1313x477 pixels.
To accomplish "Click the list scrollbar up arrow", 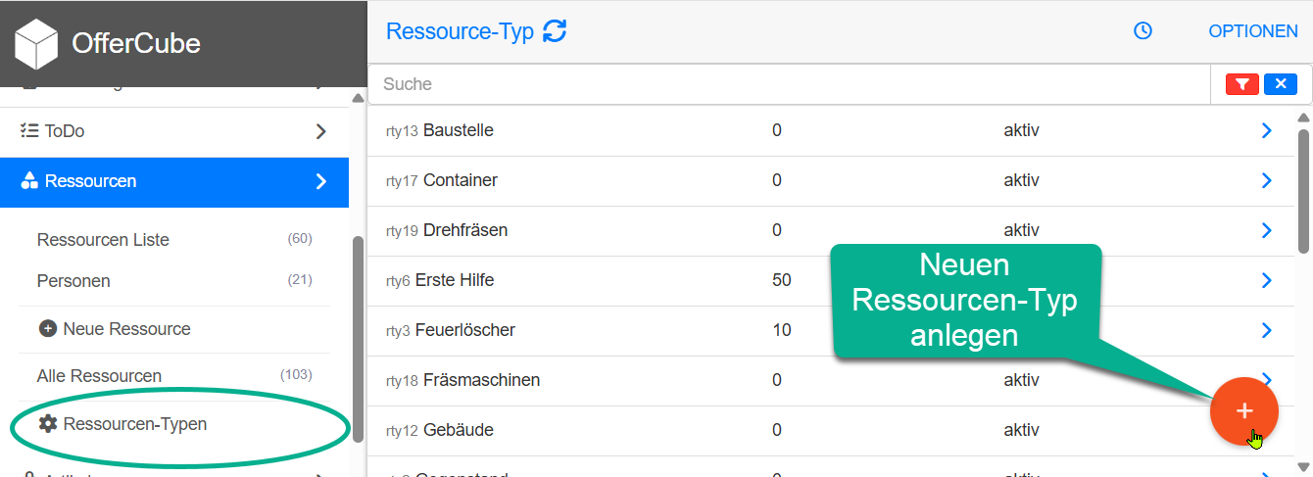I will point(1303,118).
